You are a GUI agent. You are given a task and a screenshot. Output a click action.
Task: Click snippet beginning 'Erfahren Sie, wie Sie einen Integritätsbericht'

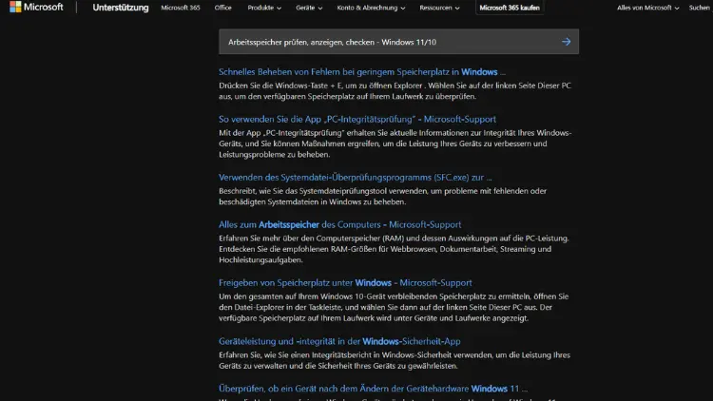coord(395,360)
